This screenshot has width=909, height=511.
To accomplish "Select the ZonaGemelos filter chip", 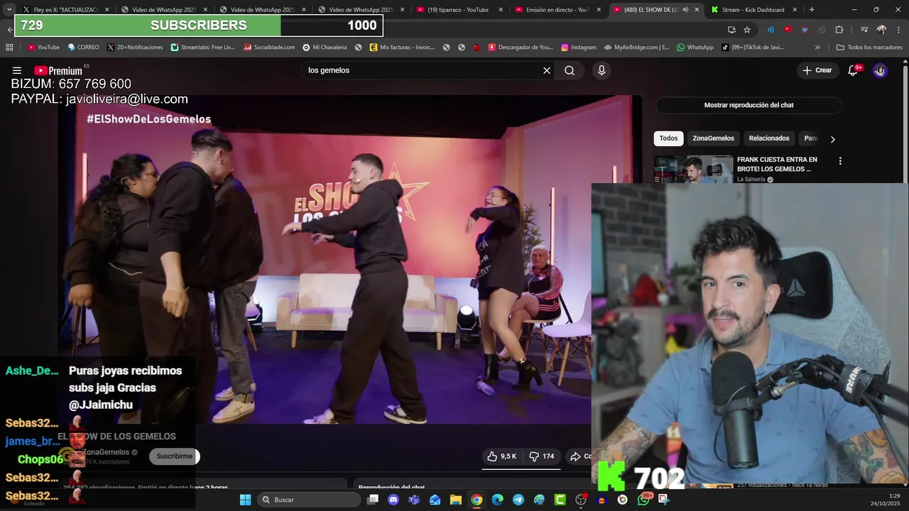I will click(x=713, y=138).
